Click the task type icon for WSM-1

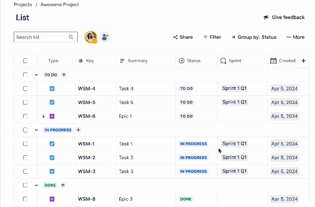click(x=52, y=144)
